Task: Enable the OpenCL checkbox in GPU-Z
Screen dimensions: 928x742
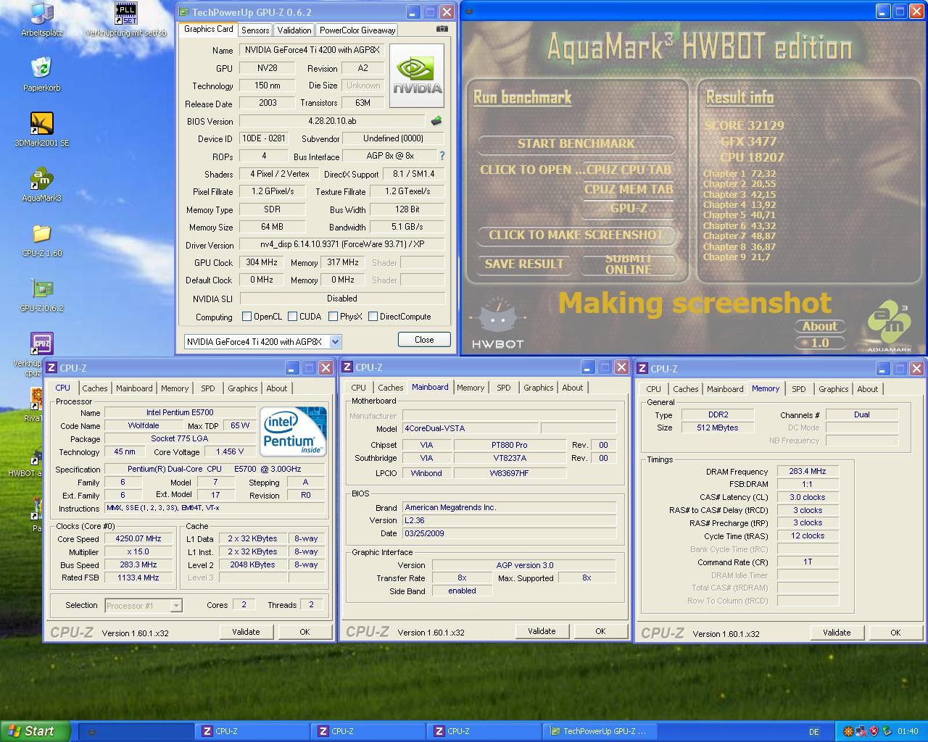Action: (246, 317)
